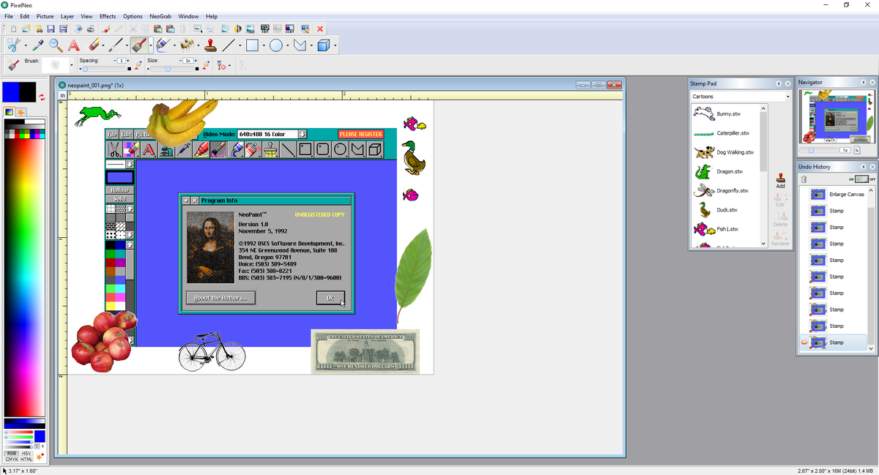This screenshot has height=475, width=879.
Task: Toggle the Navigator 1x zoom button
Action: coord(845,150)
